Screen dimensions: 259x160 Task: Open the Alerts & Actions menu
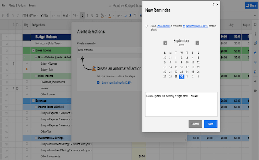[x=17, y=6]
